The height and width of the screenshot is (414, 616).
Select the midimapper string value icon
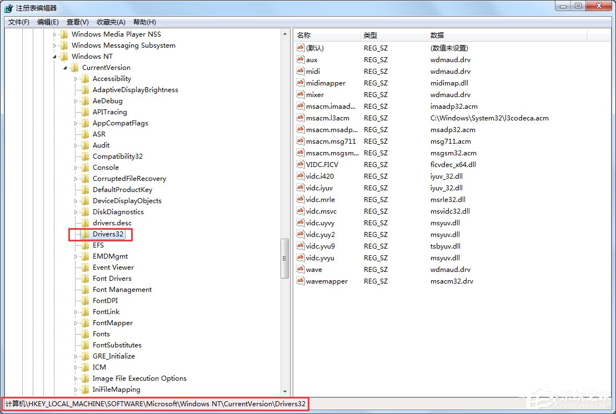coord(300,83)
